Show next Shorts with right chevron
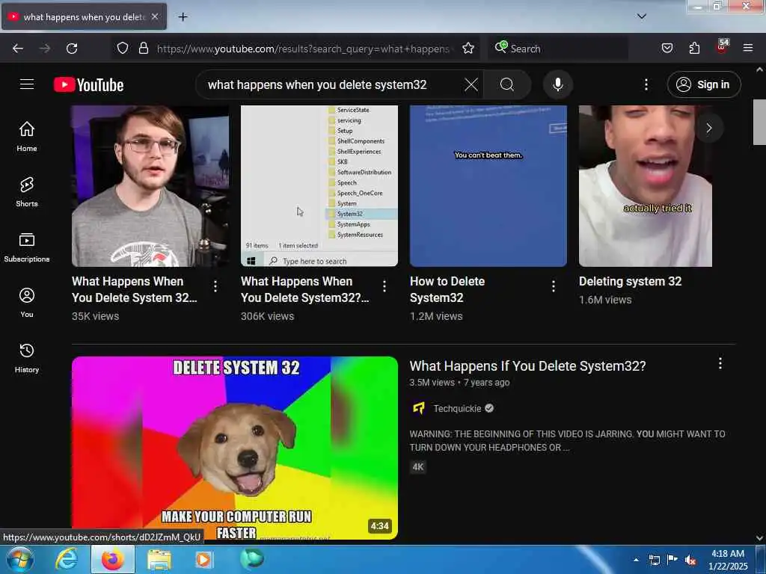The image size is (766, 574). [x=709, y=128]
